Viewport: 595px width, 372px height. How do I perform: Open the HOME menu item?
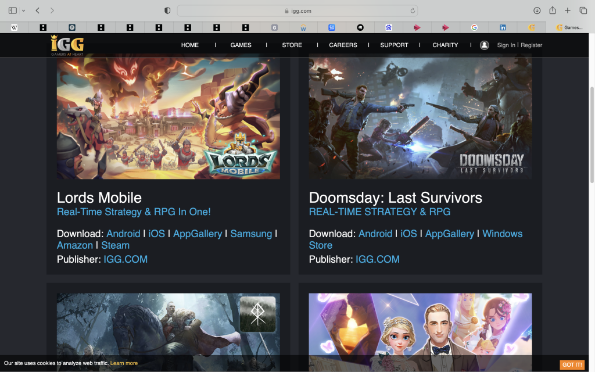click(190, 45)
